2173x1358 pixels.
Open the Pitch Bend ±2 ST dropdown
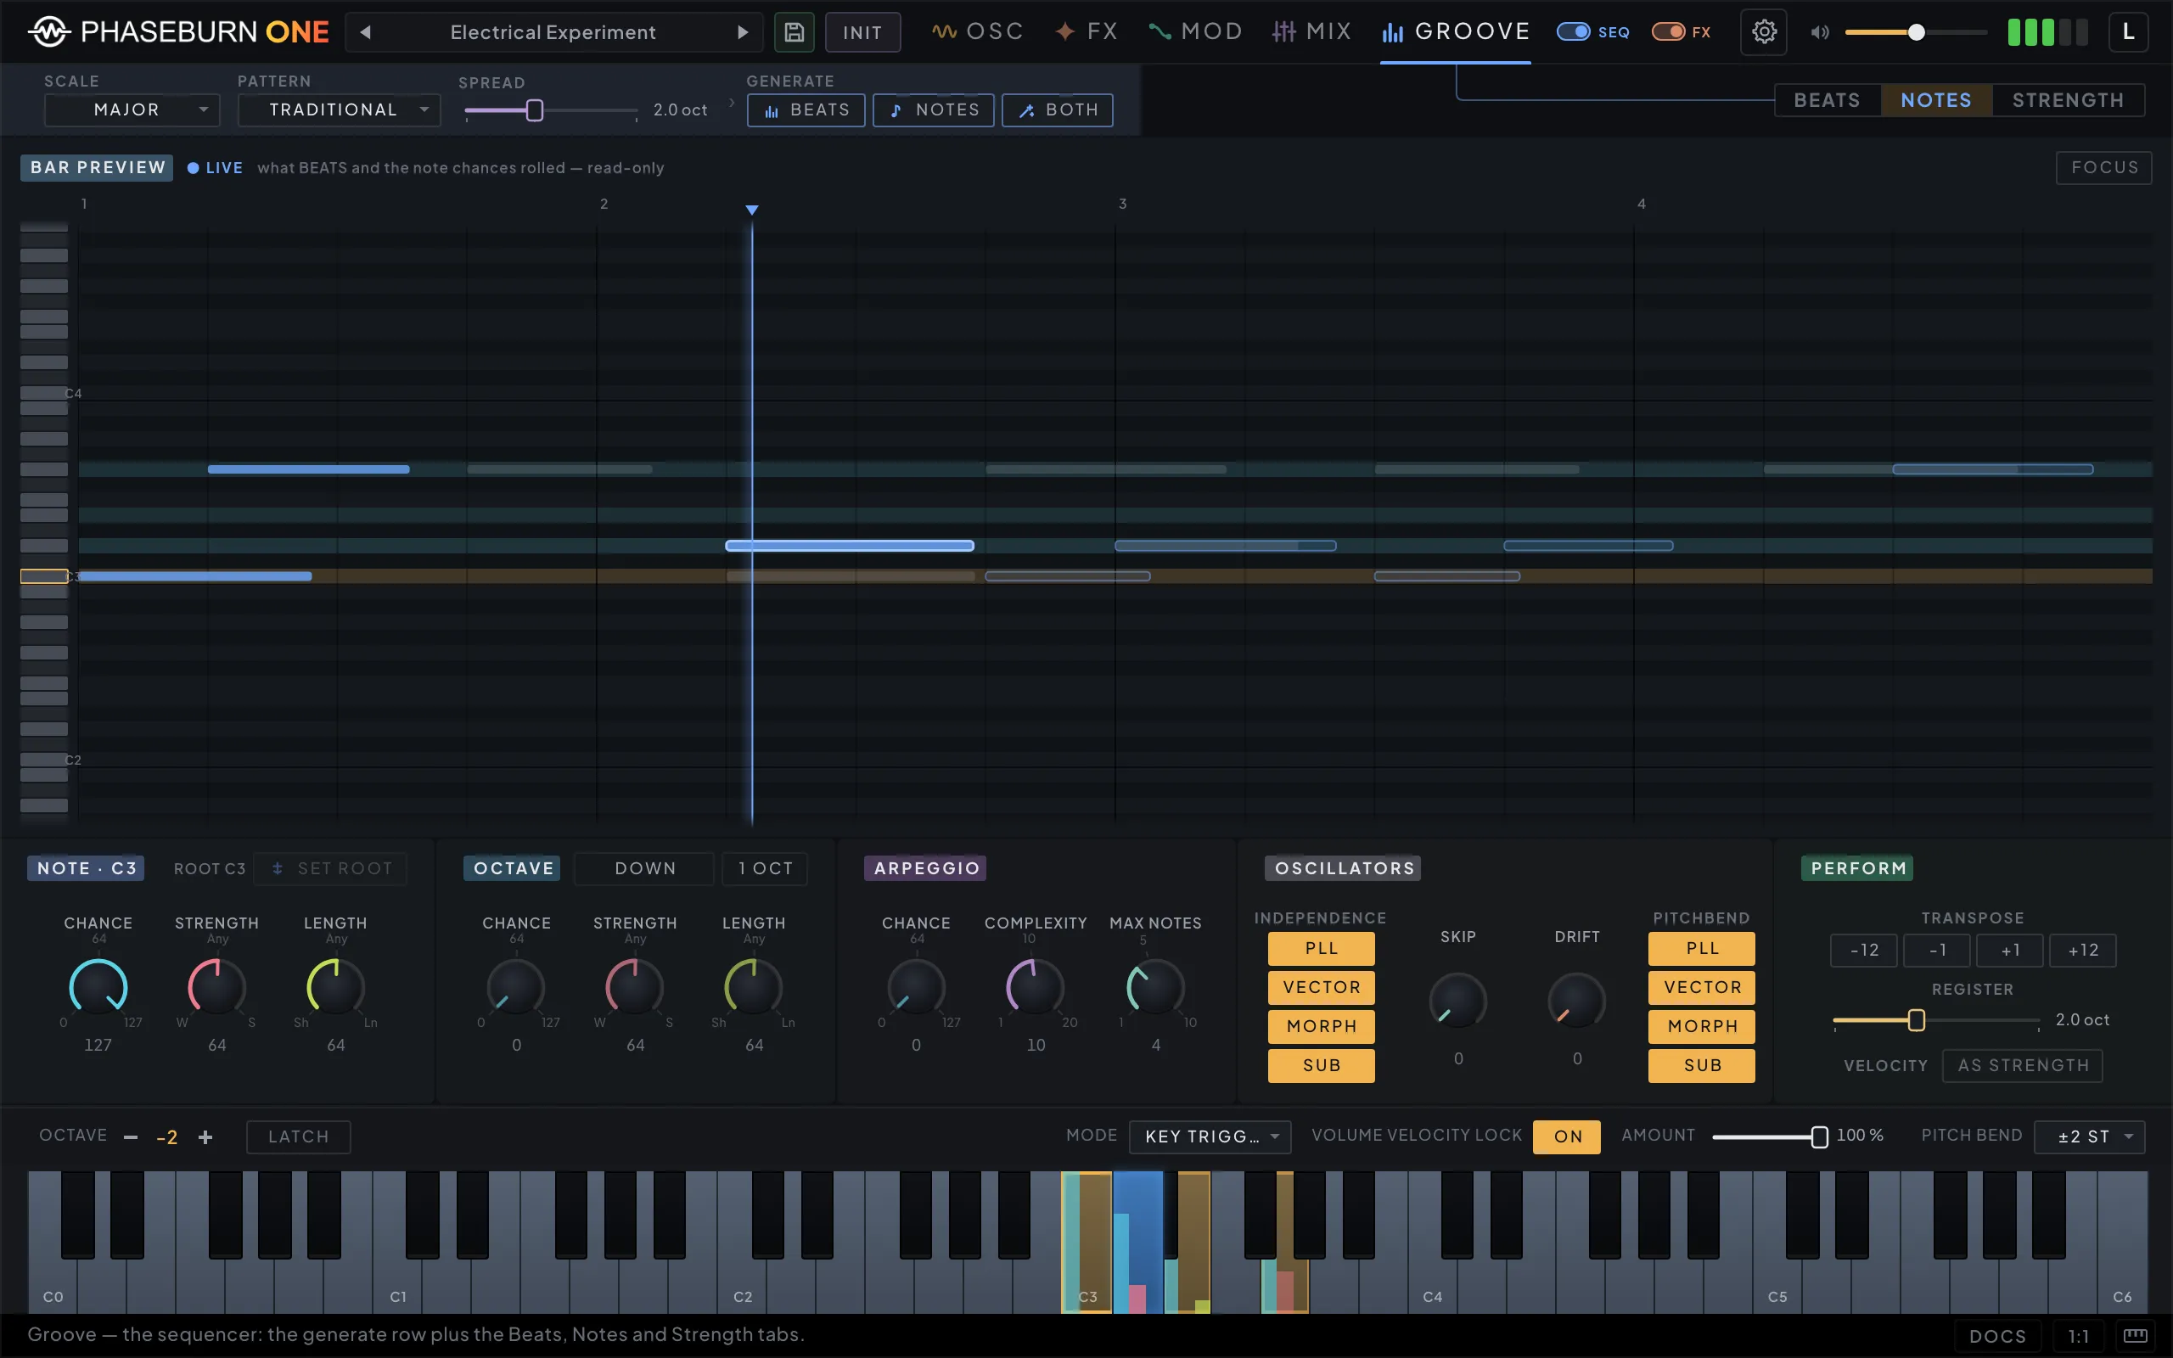click(x=2090, y=1137)
